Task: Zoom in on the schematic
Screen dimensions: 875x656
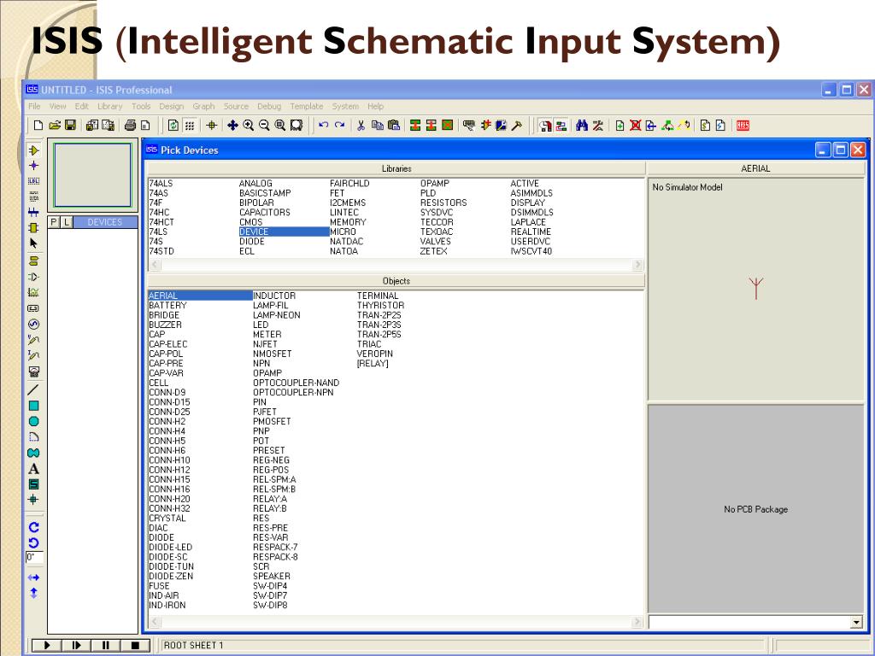Action: 249,126
